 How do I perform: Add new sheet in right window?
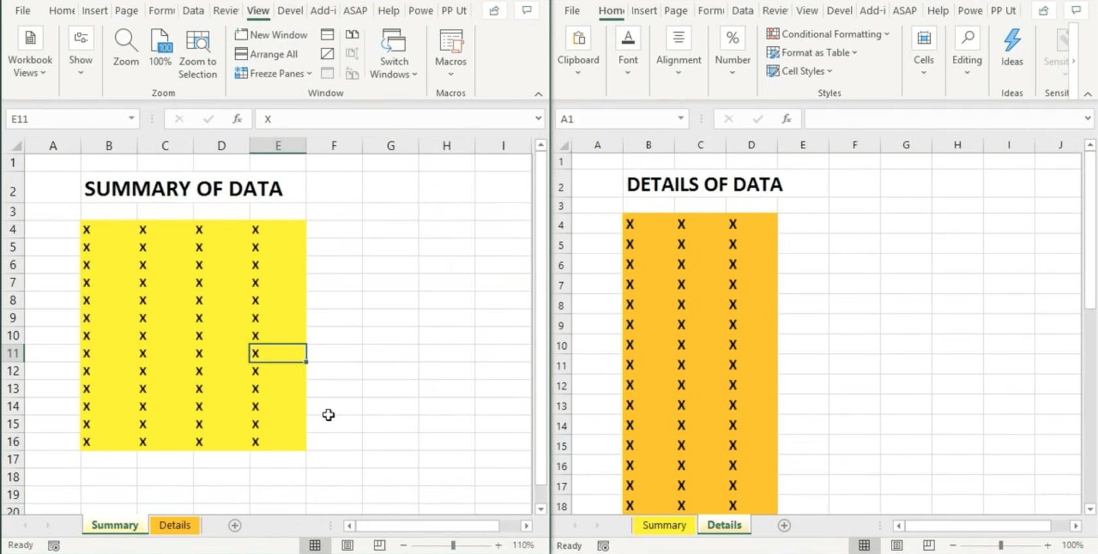[x=784, y=525]
